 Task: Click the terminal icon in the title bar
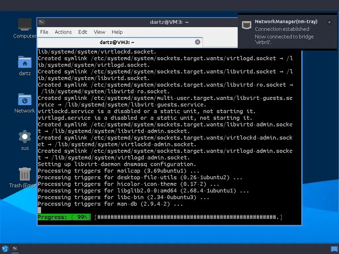click(42, 22)
